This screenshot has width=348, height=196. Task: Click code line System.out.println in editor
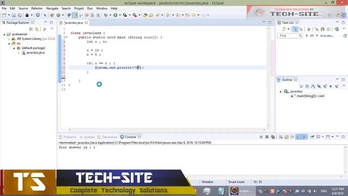pos(119,68)
